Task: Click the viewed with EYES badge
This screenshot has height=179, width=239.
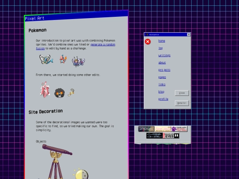Action: pyautogui.click(x=171, y=136)
